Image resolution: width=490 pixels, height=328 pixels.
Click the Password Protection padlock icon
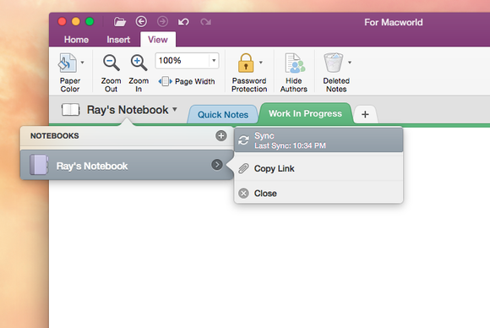click(x=246, y=63)
